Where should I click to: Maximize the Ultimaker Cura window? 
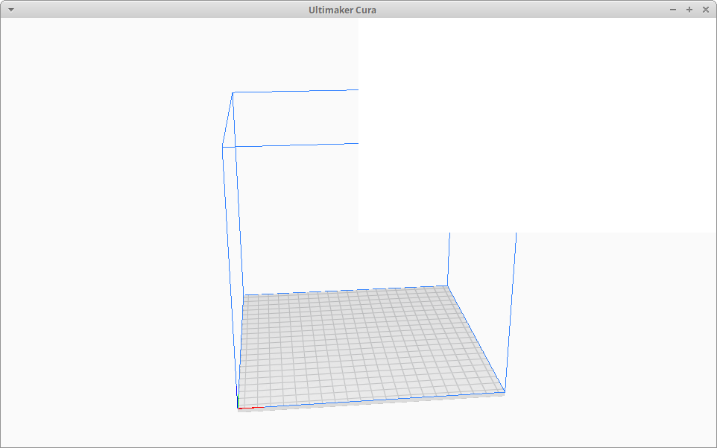pyautogui.click(x=689, y=10)
